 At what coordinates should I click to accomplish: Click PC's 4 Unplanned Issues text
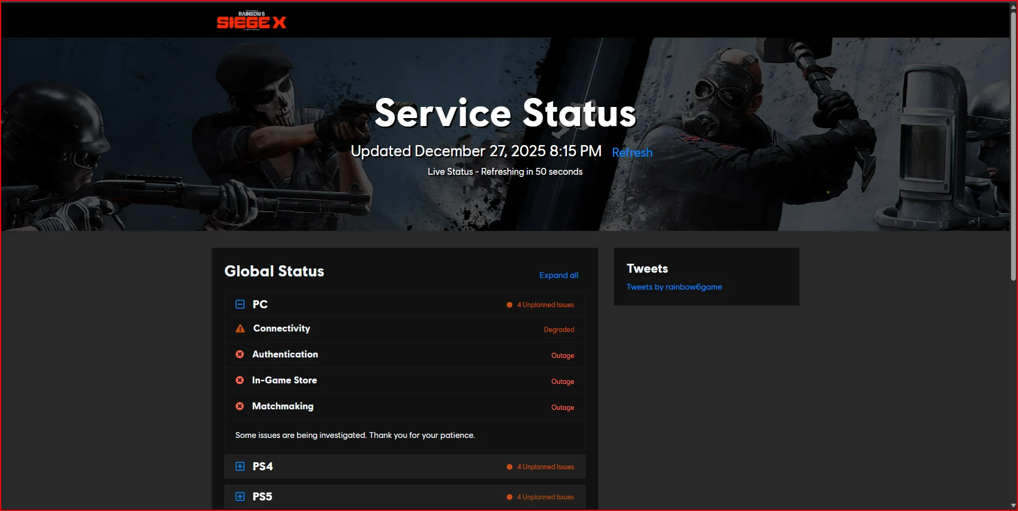point(546,304)
